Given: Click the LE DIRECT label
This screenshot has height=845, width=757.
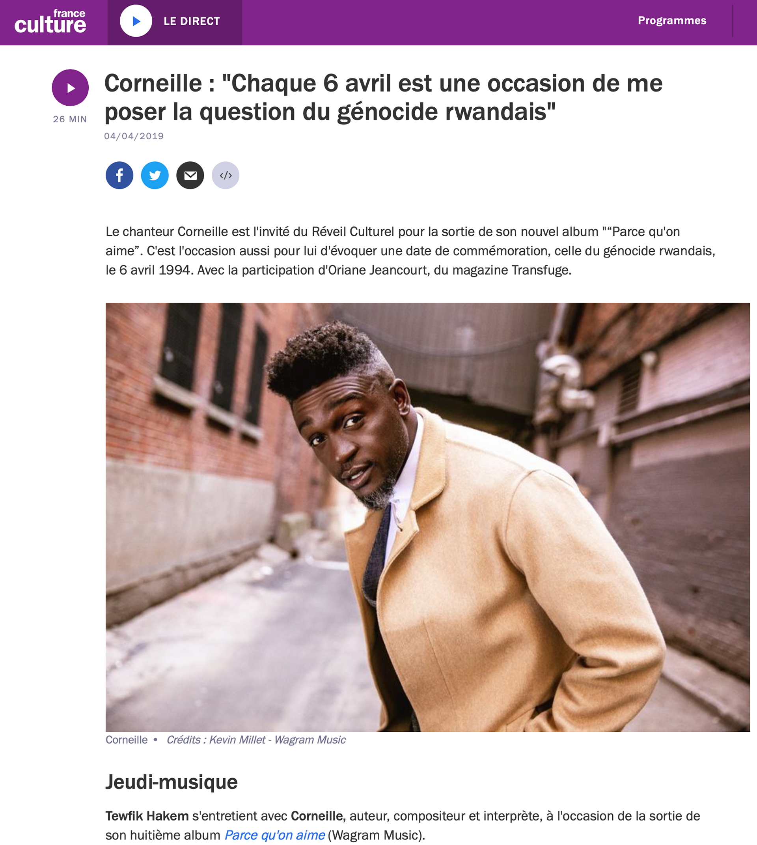Looking at the screenshot, I should [192, 21].
